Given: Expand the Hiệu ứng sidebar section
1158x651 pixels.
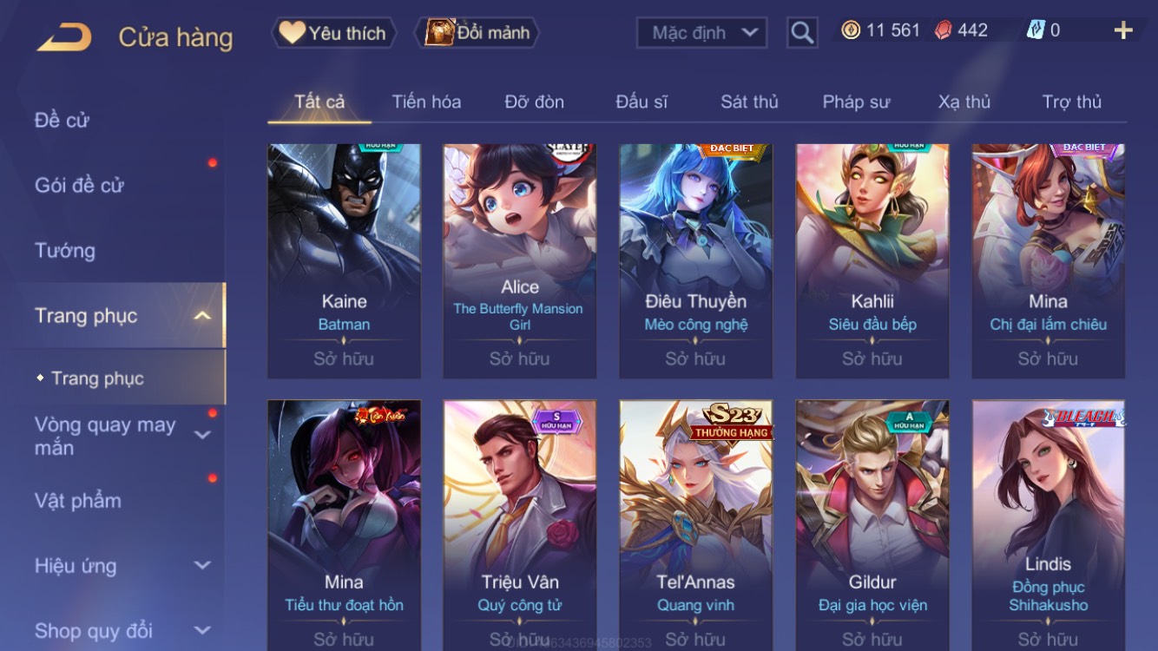Looking at the screenshot, I should pos(202,566).
